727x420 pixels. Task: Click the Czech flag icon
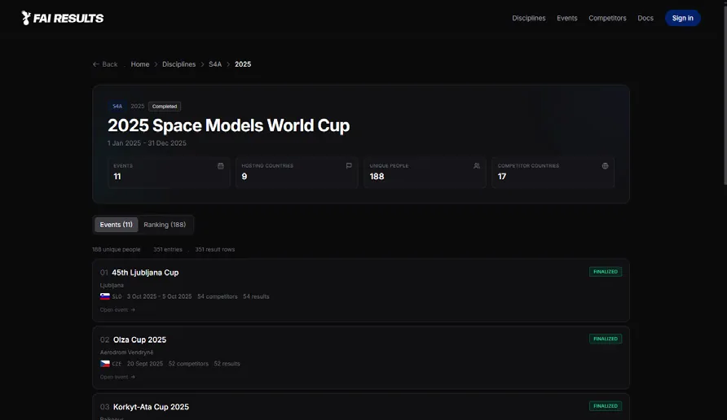(105, 364)
